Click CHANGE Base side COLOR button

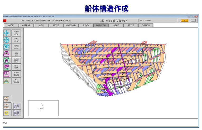pos(16,40)
